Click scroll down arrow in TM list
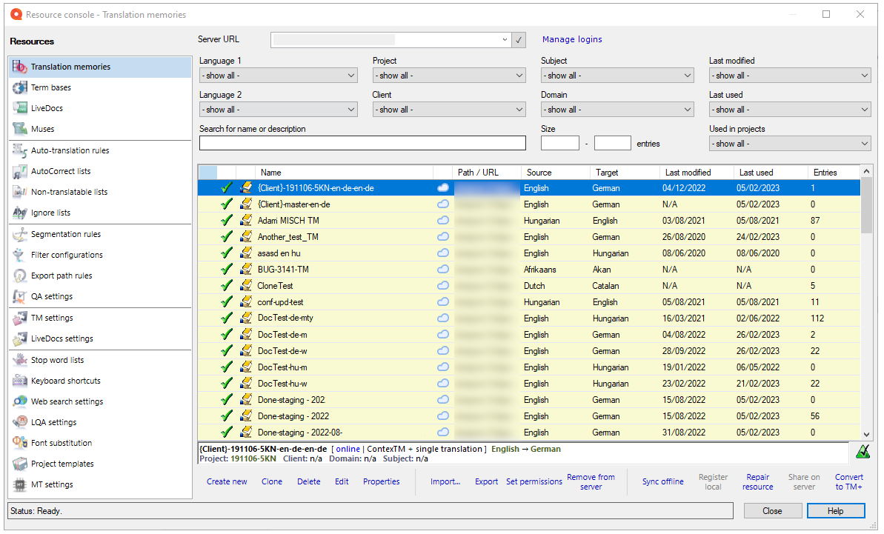Screen dimensions: 884x534 point(866,435)
